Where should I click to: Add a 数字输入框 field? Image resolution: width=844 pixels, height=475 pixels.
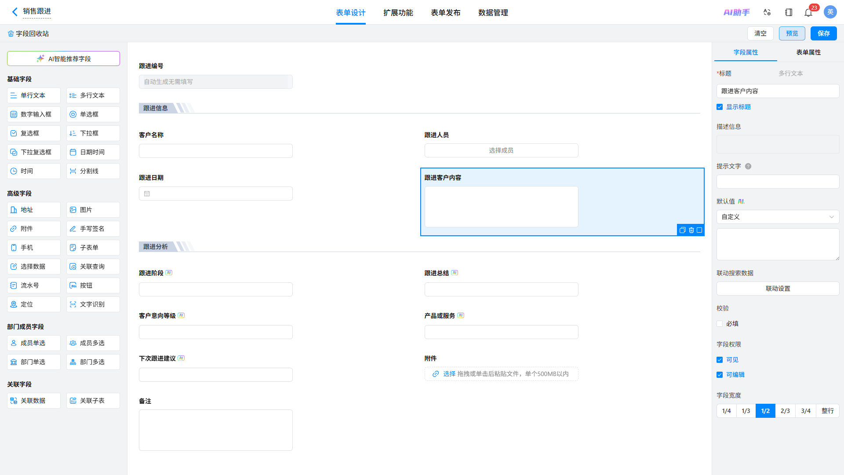click(34, 114)
